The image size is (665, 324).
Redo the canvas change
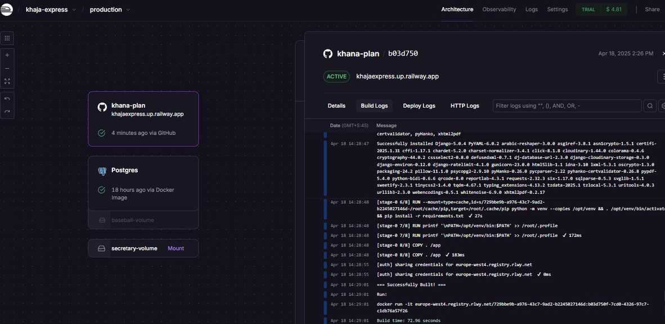pyautogui.click(x=7, y=112)
